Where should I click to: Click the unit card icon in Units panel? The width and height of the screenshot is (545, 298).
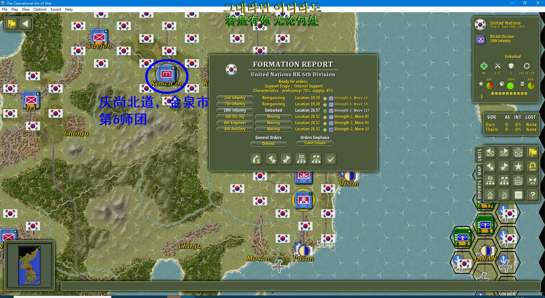tap(518, 195)
